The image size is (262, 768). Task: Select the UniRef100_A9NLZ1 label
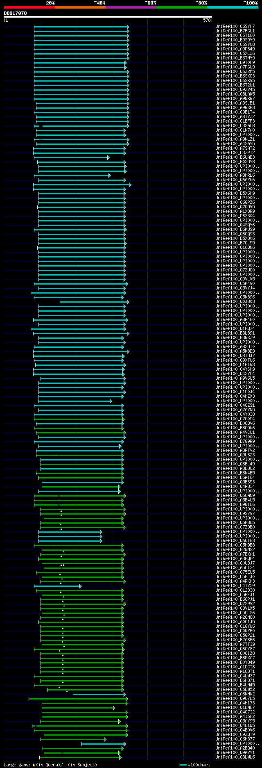pyautogui.click(x=235, y=139)
